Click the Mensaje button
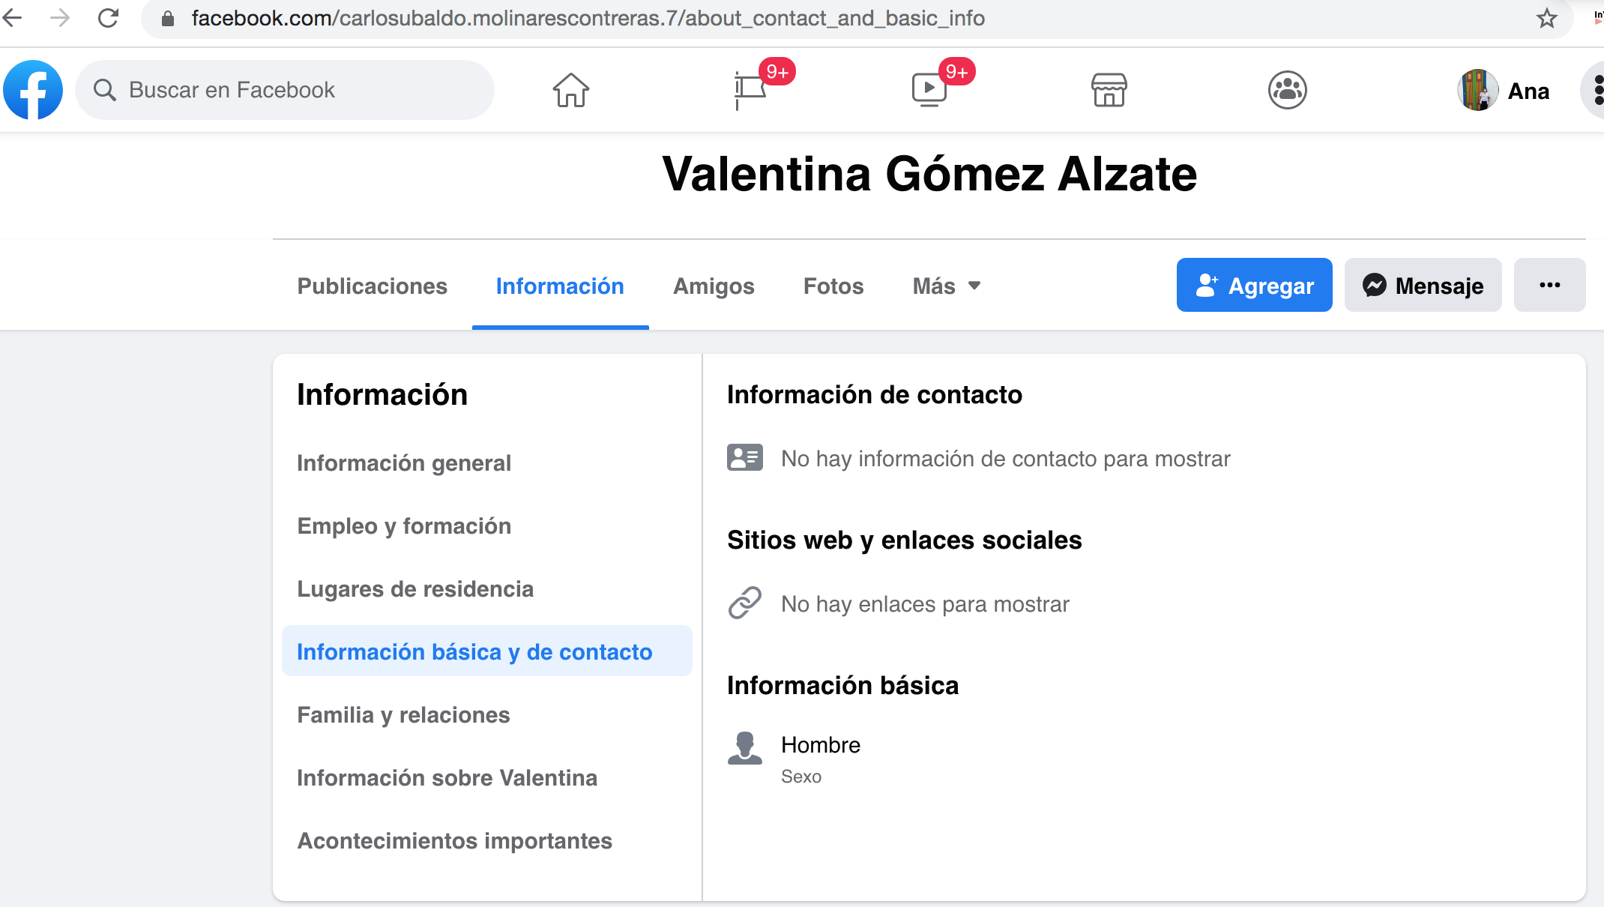 pos(1423,285)
